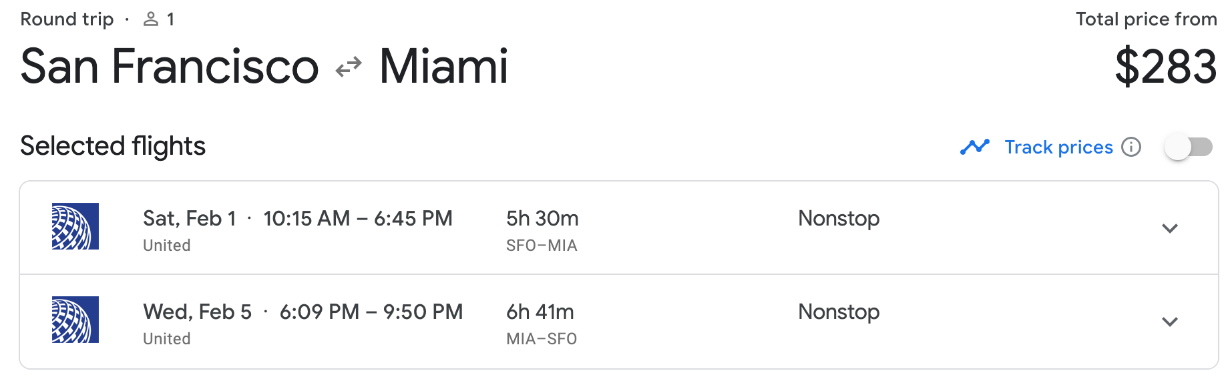1226x387 pixels.
Task: Select the 6:09 PM – 9:50 PM flight row
Action: [x=371, y=312]
